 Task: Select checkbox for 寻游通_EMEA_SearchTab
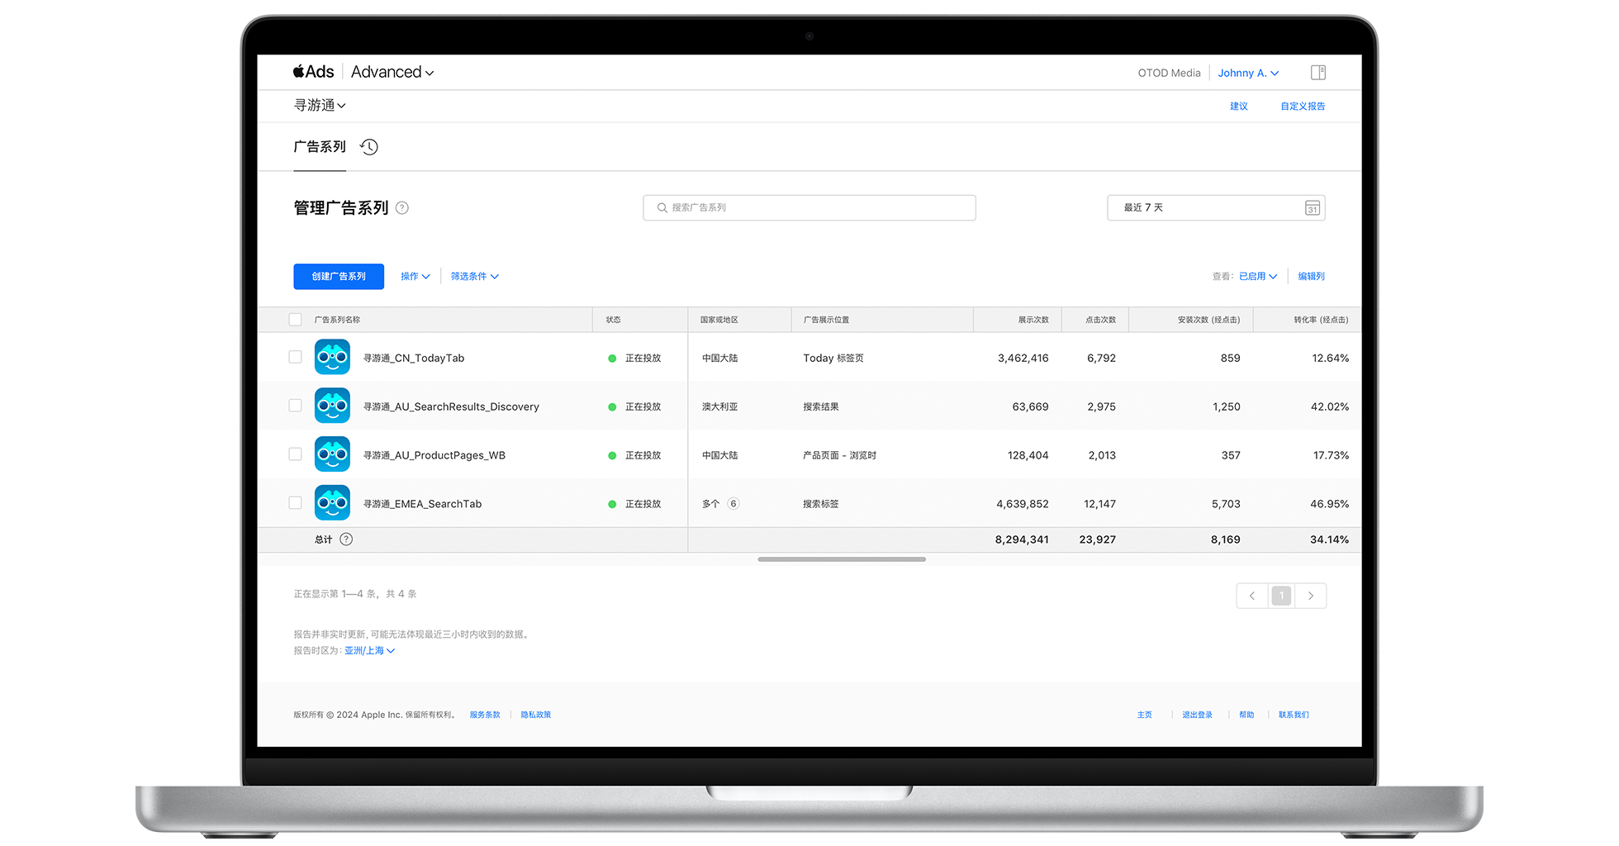[295, 503]
